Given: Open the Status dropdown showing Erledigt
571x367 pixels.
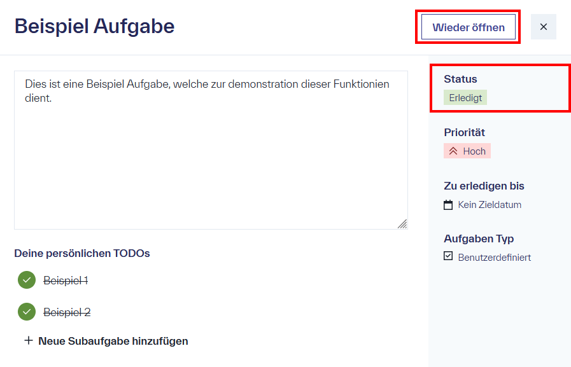Looking at the screenshot, I should 464,97.
